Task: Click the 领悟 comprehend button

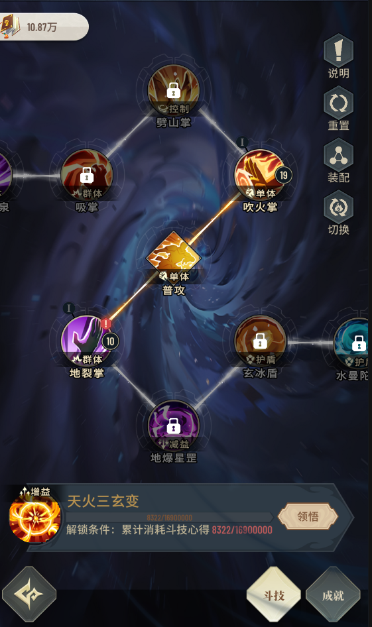Action: click(x=308, y=516)
